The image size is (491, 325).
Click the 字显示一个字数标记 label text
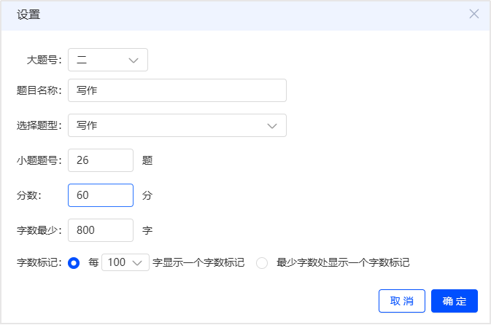click(x=198, y=262)
